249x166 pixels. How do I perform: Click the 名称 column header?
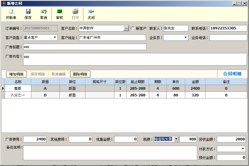click(18, 82)
